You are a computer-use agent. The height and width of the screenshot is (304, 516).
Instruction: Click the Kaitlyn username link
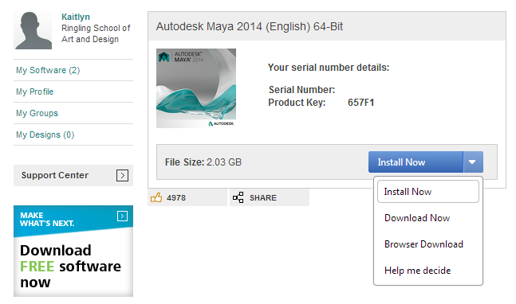click(x=76, y=17)
